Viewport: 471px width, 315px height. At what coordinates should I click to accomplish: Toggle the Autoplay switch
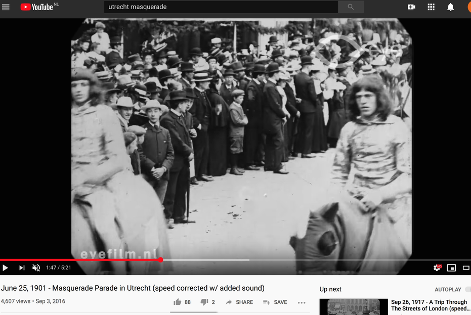467,289
